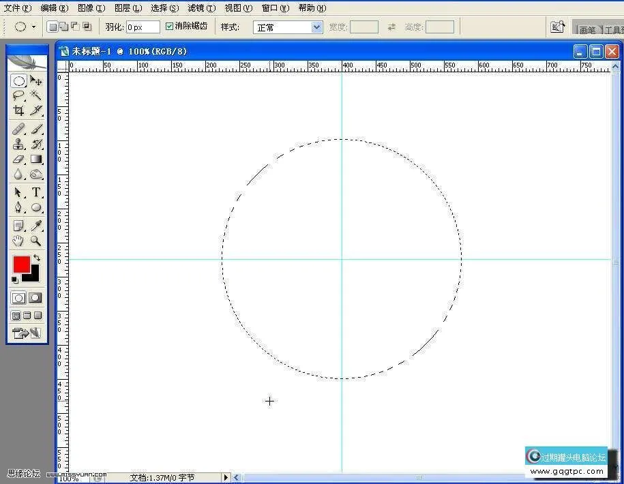Toggle the 消除锯齿 anti-alias checkbox
This screenshot has height=484, width=624.
click(x=170, y=27)
